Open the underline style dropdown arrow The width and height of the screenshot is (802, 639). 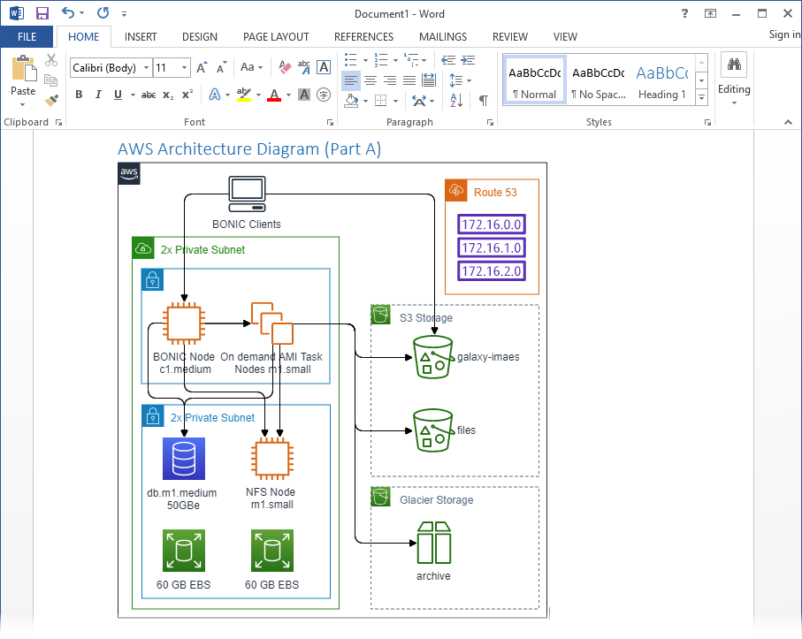coord(133,95)
